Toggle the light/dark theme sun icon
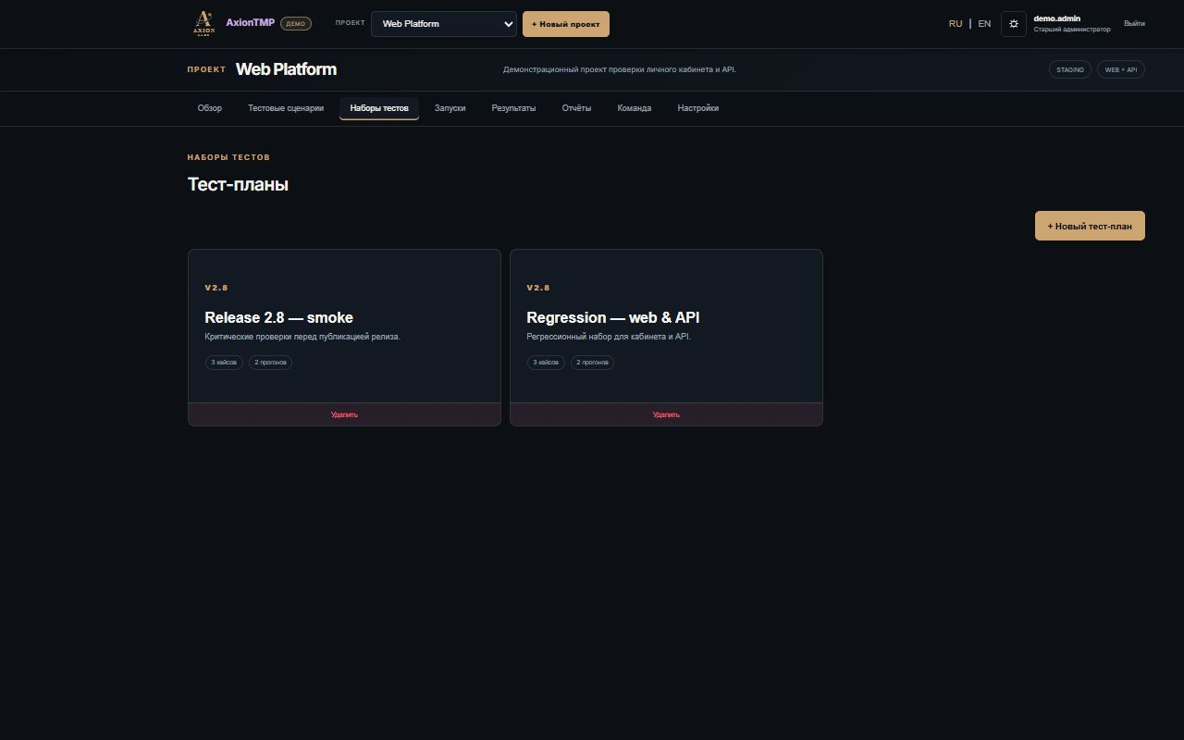The width and height of the screenshot is (1184, 740). [1014, 24]
